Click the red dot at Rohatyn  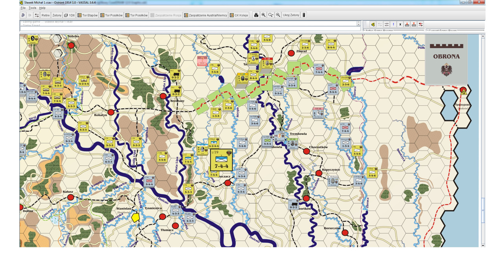[x=111, y=112]
